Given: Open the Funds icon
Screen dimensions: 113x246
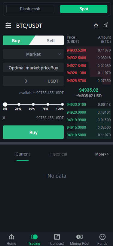Looking at the screenshot, I should [x=102, y=237].
